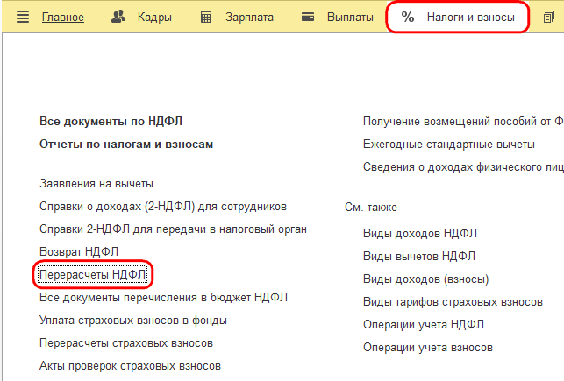Open Ежегодные стандартные вычеты
The height and width of the screenshot is (381, 564).
[x=449, y=145]
